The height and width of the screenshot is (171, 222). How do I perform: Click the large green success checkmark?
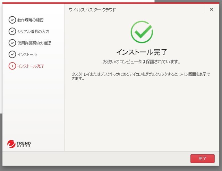pyautogui.click(x=142, y=32)
